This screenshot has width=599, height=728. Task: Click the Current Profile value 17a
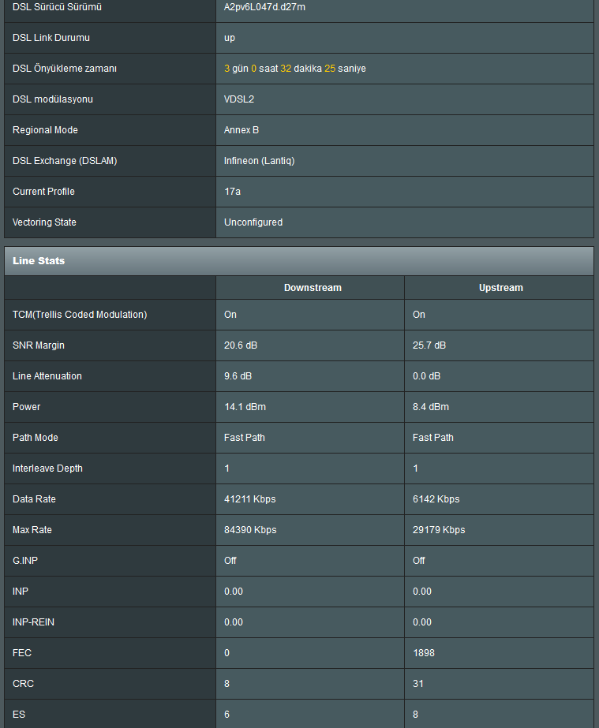coord(232,192)
